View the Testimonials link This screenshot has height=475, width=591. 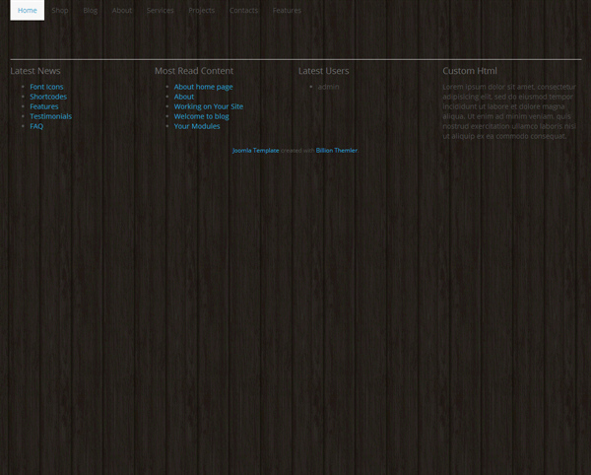click(50, 116)
